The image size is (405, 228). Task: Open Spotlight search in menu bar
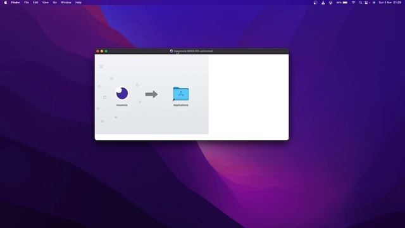pos(361,3)
